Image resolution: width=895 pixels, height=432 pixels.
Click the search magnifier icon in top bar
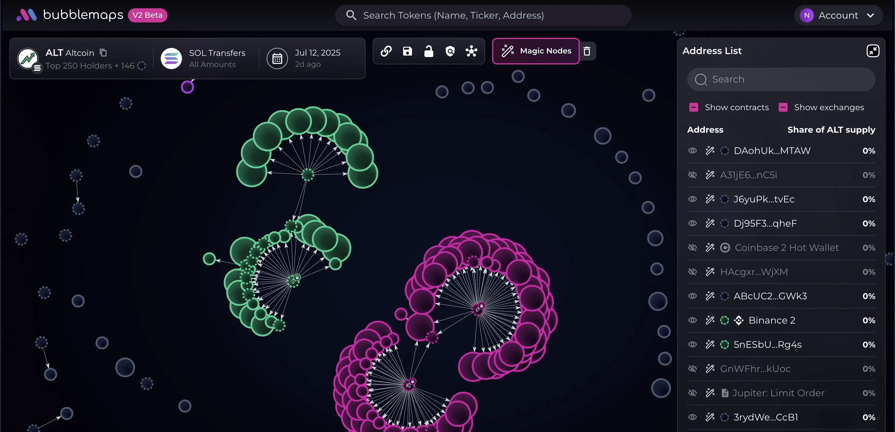tap(351, 15)
